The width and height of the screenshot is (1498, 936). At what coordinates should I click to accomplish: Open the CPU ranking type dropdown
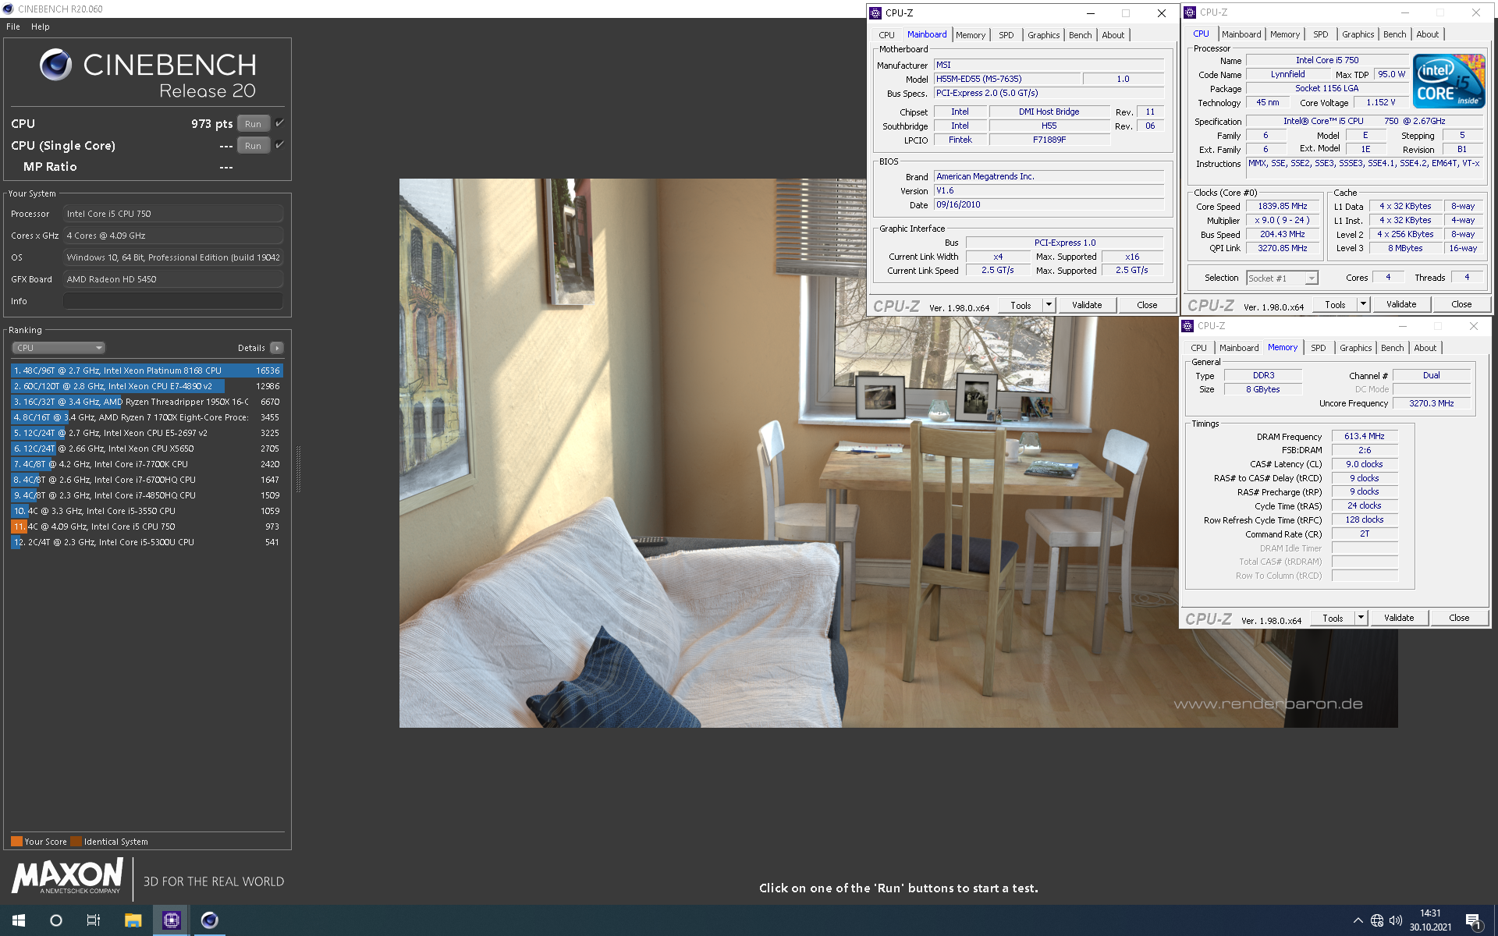[x=59, y=348]
